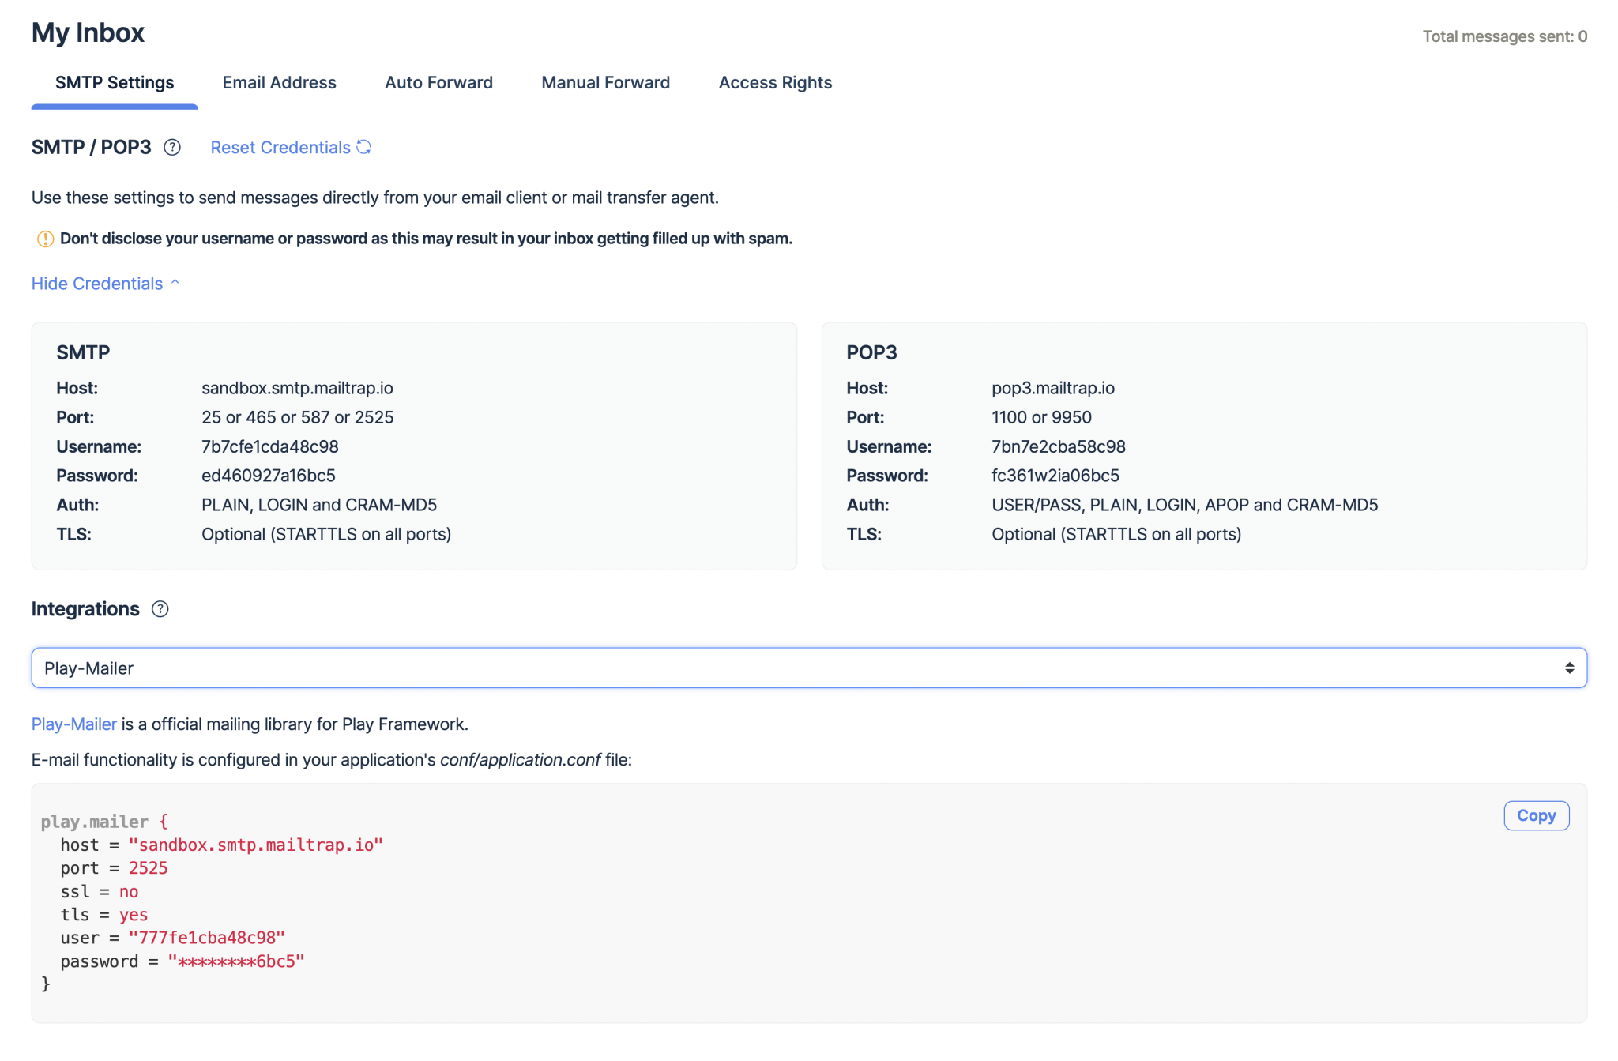The height and width of the screenshot is (1061, 1618).
Task: Click the orange warning icon beside disclosure notice
Action: coord(45,239)
